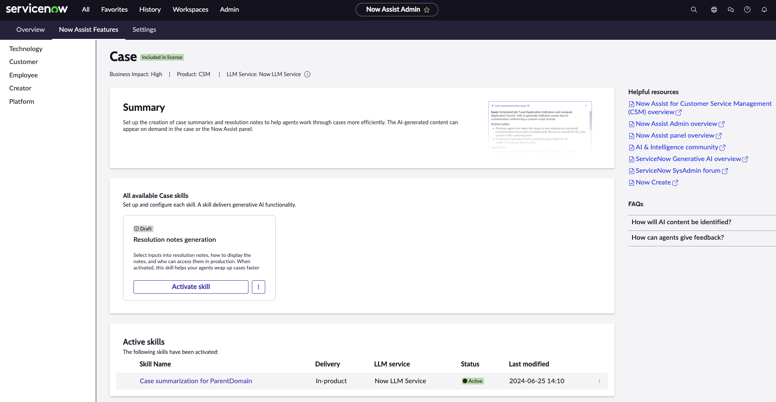The height and width of the screenshot is (402, 776).
Task: Click the Delivery column header
Action: 328,364
